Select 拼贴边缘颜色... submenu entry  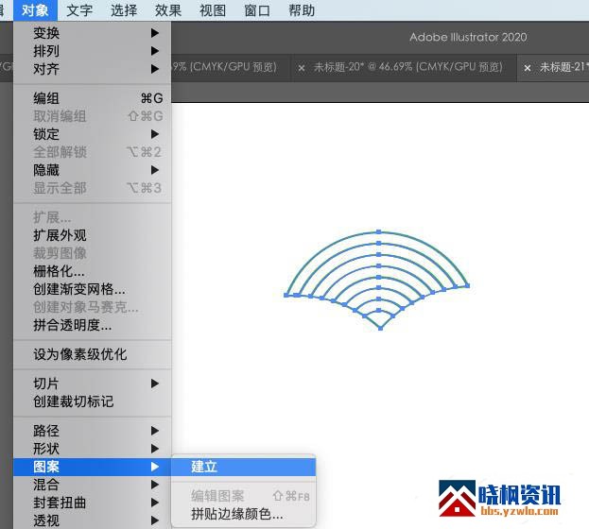click(x=236, y=514)
